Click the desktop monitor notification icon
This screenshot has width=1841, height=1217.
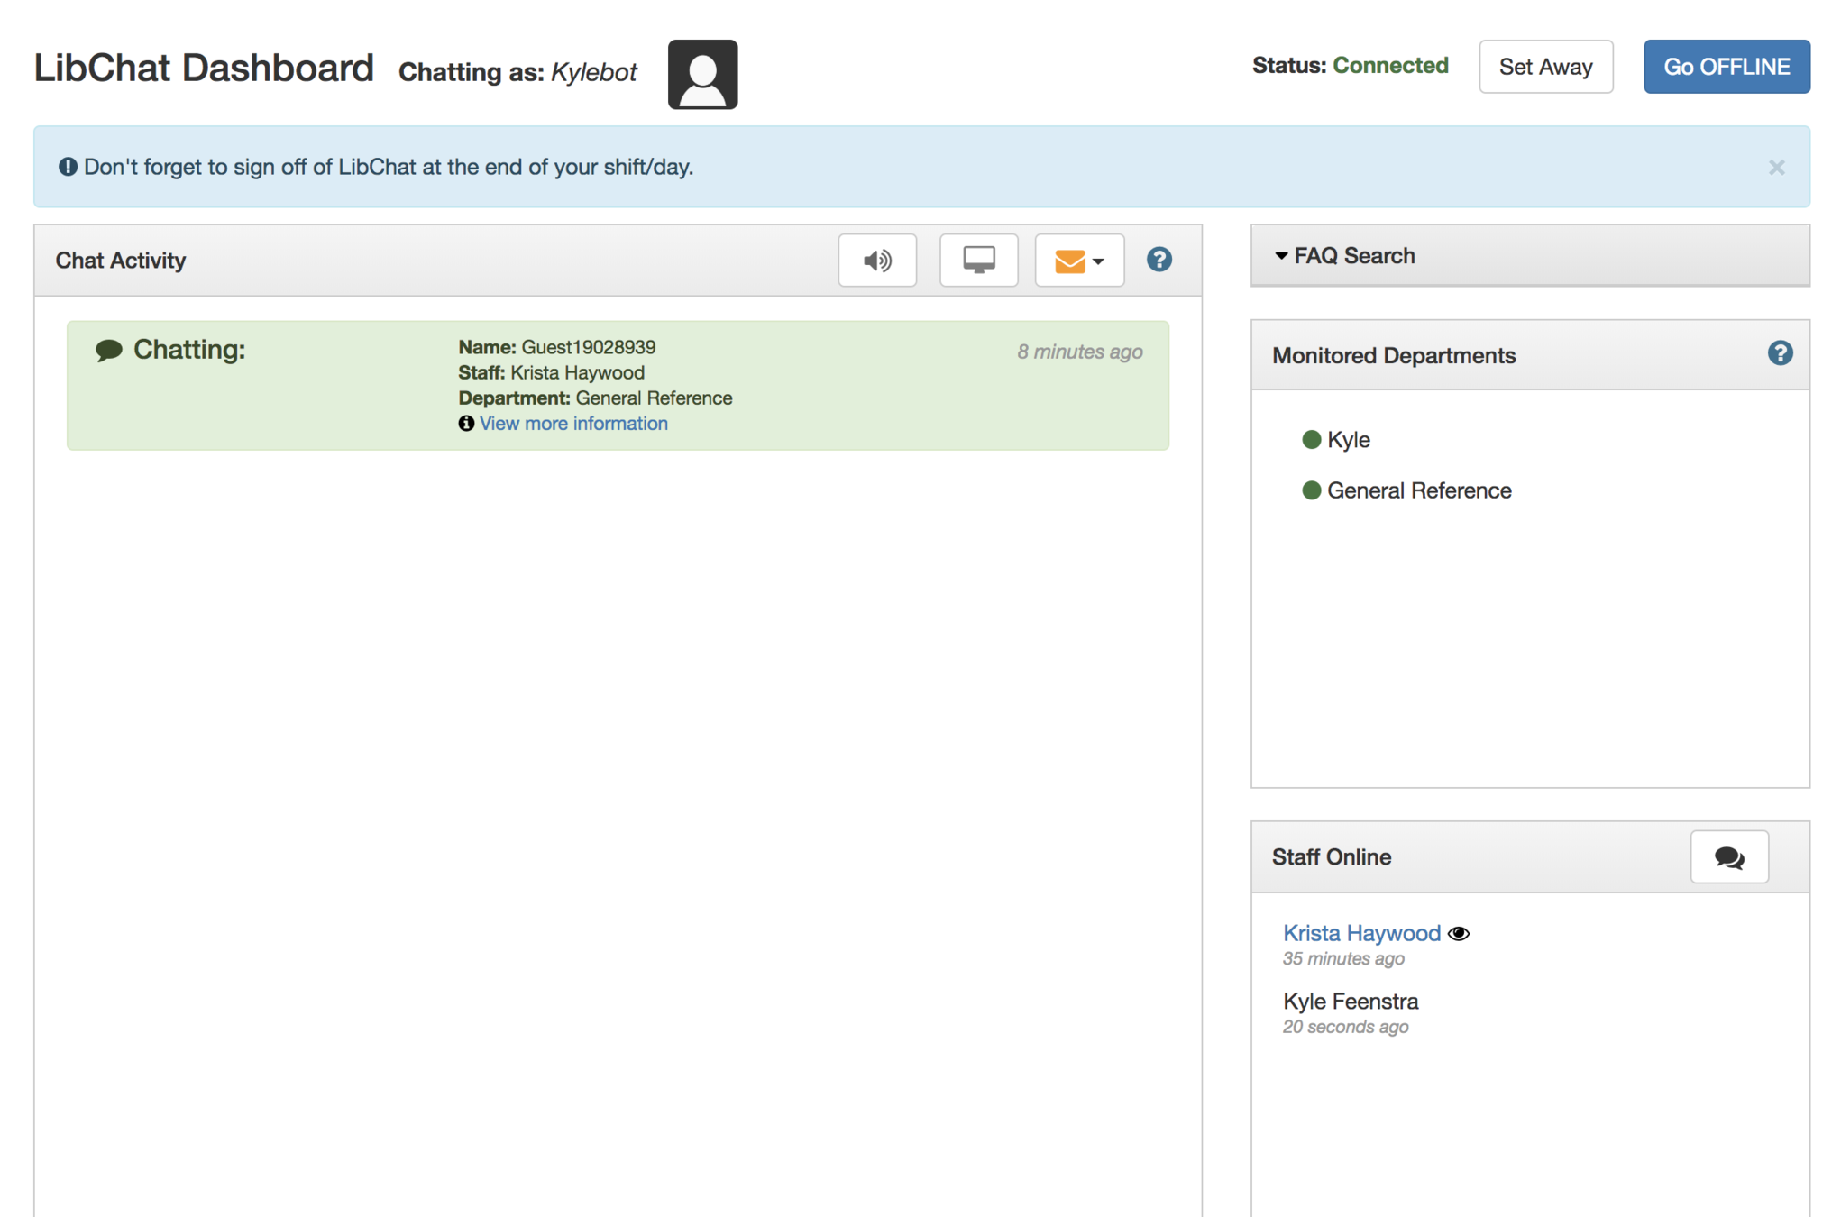(978, 261)
